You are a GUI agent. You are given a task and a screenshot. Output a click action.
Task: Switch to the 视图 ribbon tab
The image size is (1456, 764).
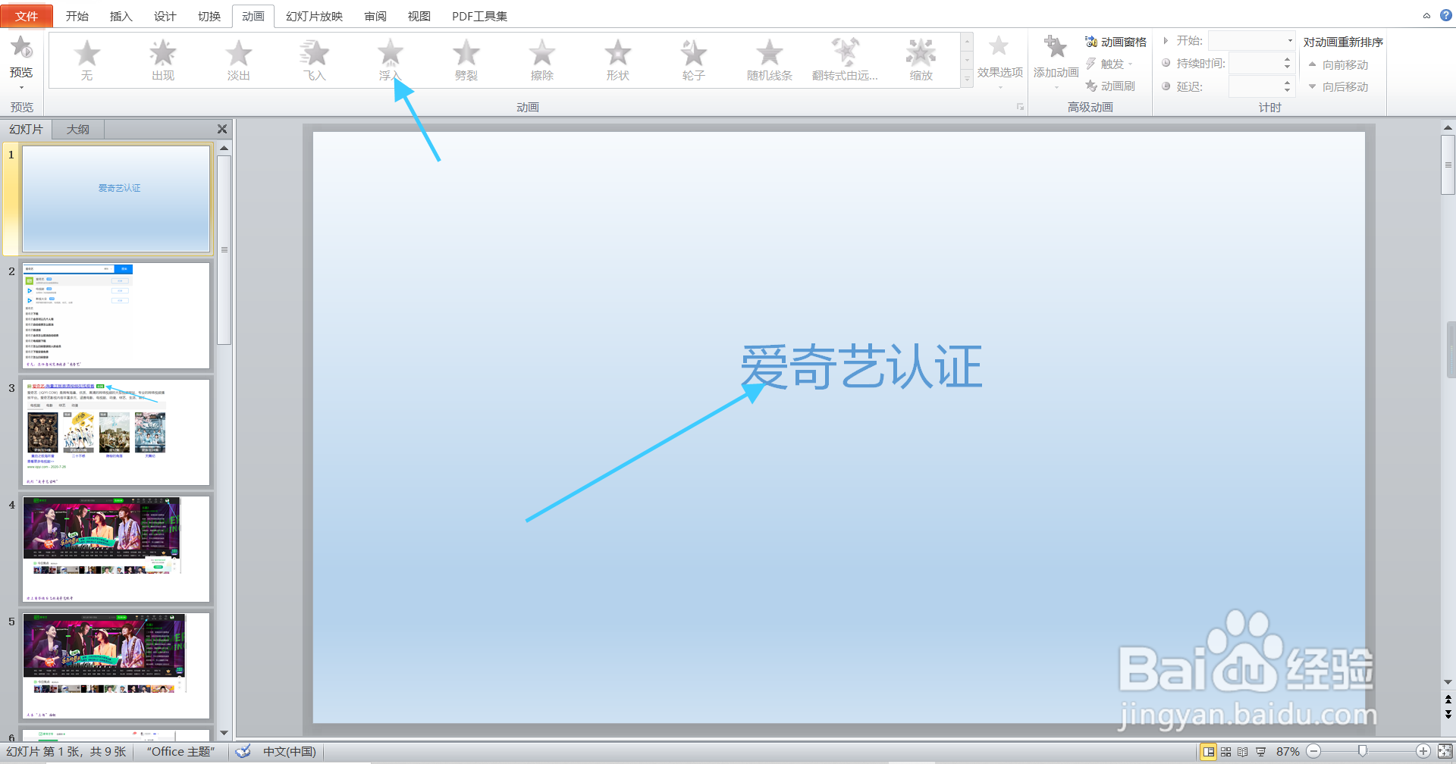[x=419, y=16]
